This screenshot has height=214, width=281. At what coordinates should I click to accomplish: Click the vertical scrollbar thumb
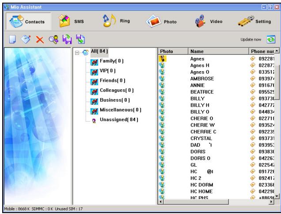[277, 82]
